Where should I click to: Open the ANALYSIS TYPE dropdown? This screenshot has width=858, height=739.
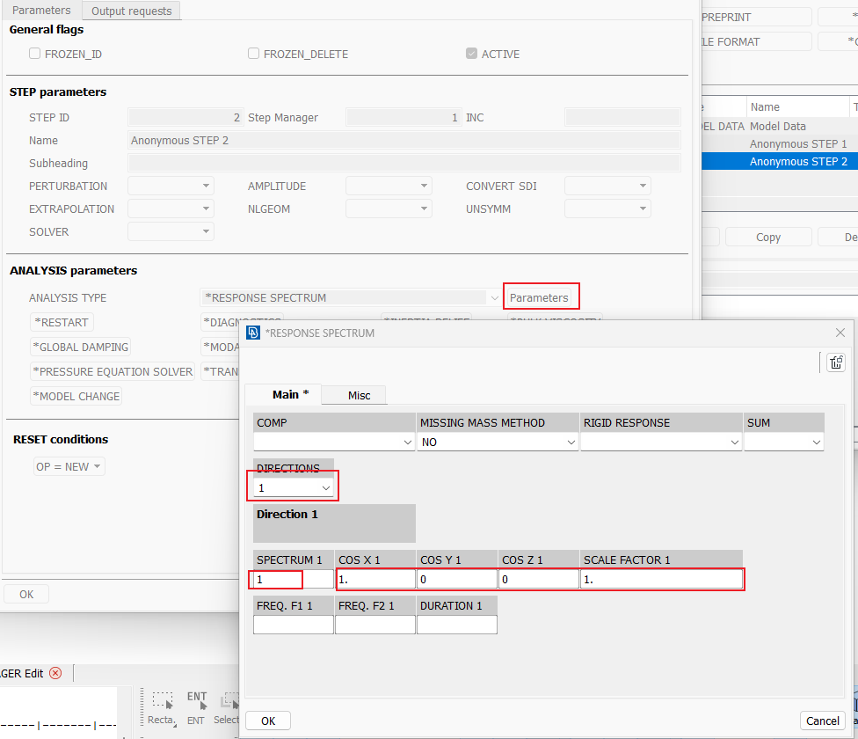tap(350, 297)
